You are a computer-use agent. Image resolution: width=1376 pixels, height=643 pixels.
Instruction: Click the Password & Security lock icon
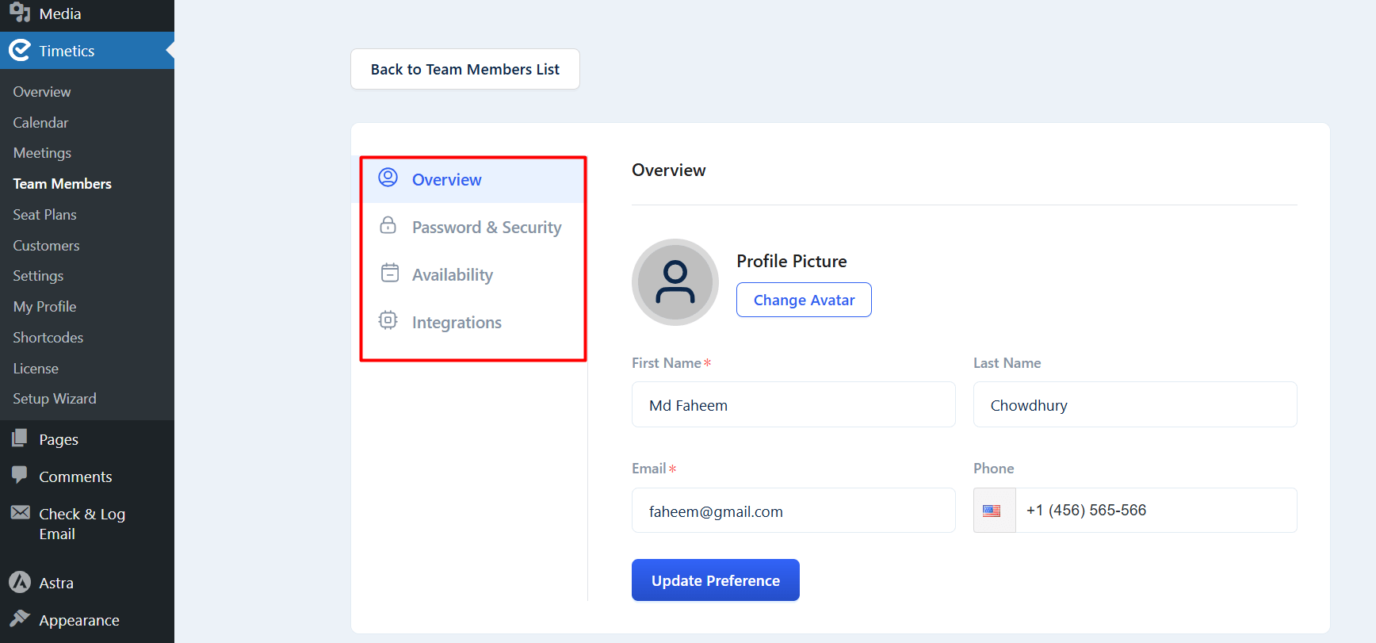click(388, 225)
